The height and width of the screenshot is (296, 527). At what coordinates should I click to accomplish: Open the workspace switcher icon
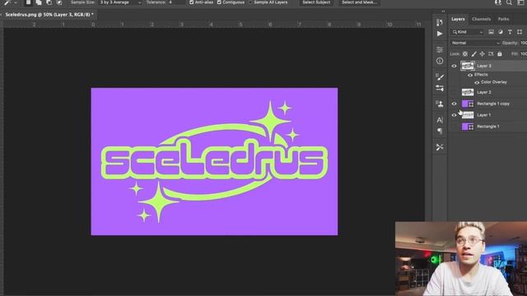click(520, 2)
